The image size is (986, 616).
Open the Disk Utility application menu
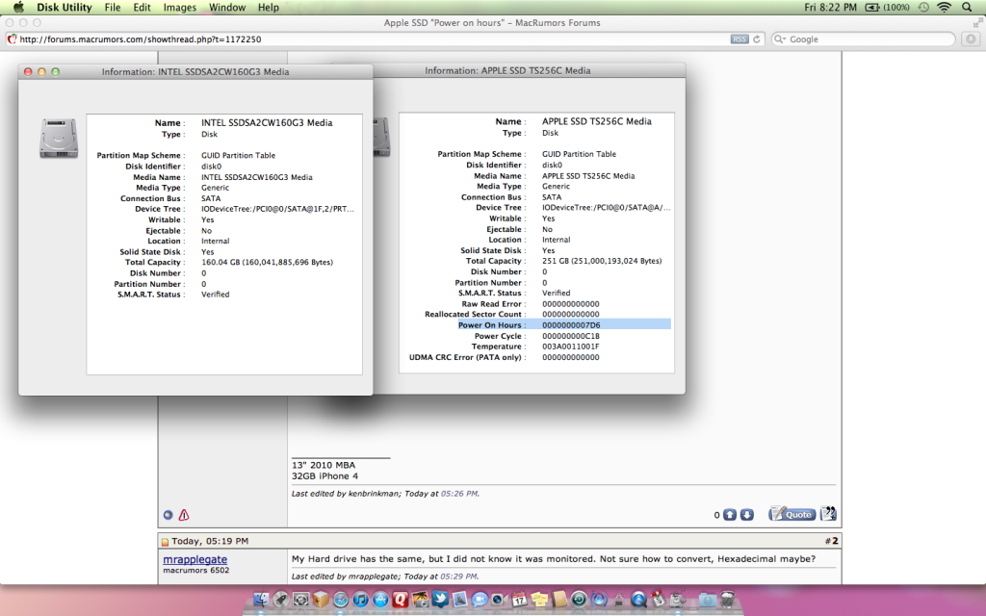65,8
